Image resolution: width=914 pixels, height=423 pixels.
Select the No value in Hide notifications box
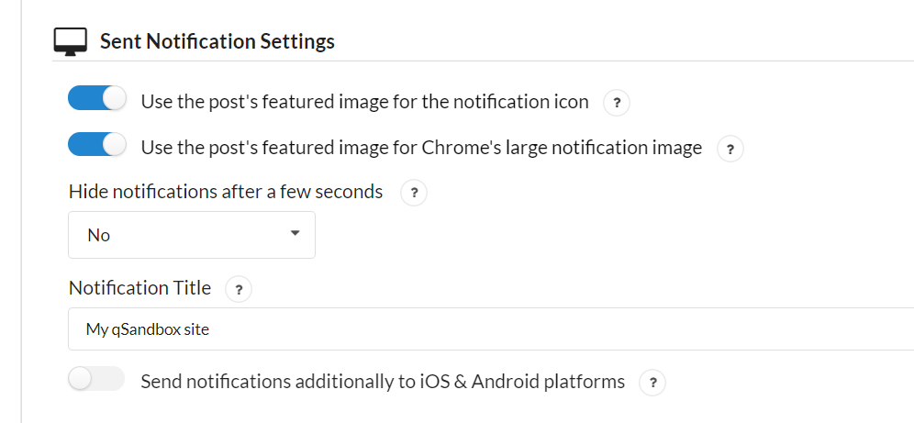(x=98, y=236)
